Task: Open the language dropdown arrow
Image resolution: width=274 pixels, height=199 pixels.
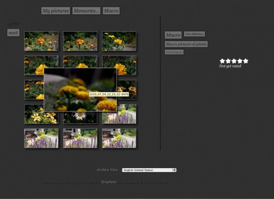Action: click(x=174, y=170)
